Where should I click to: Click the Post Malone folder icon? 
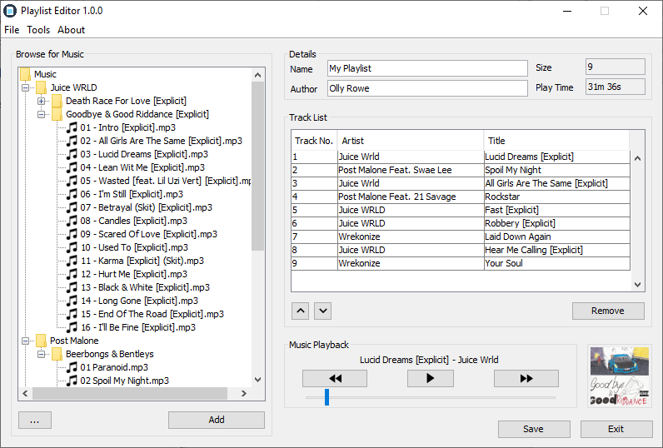[41, 341]
